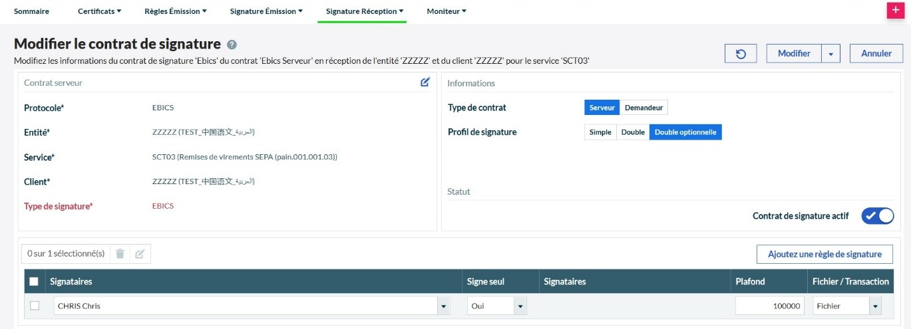Open the Fichier / Transaction dropdown
911x329 pixels.
click(875, 306)
